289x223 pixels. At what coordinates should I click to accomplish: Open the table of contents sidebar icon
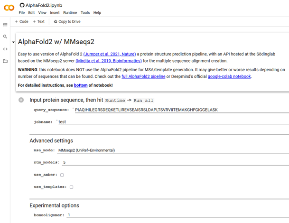(5, 24)
